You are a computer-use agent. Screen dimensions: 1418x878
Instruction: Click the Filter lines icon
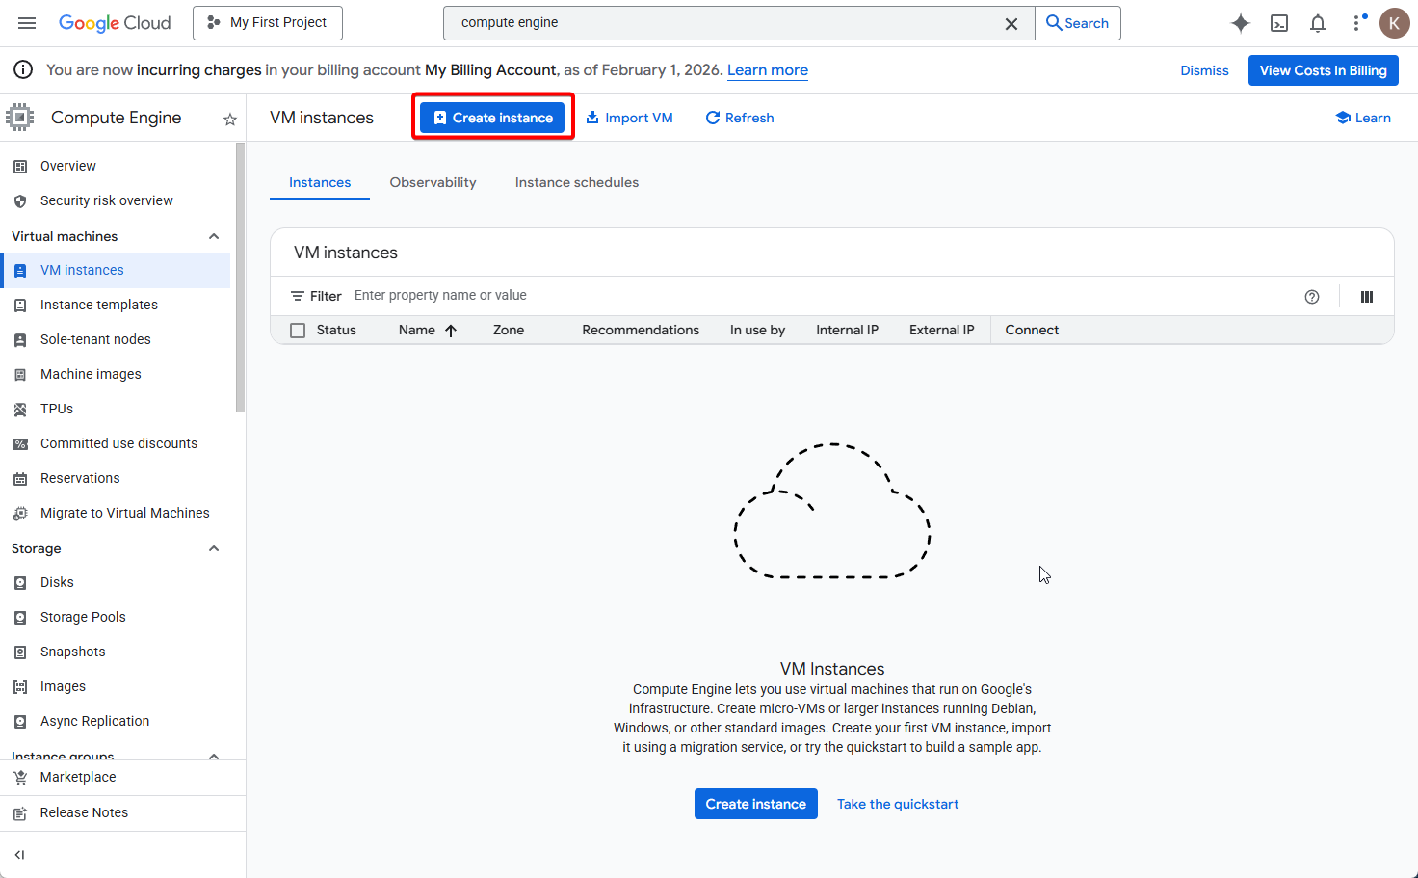pos(298,296)
